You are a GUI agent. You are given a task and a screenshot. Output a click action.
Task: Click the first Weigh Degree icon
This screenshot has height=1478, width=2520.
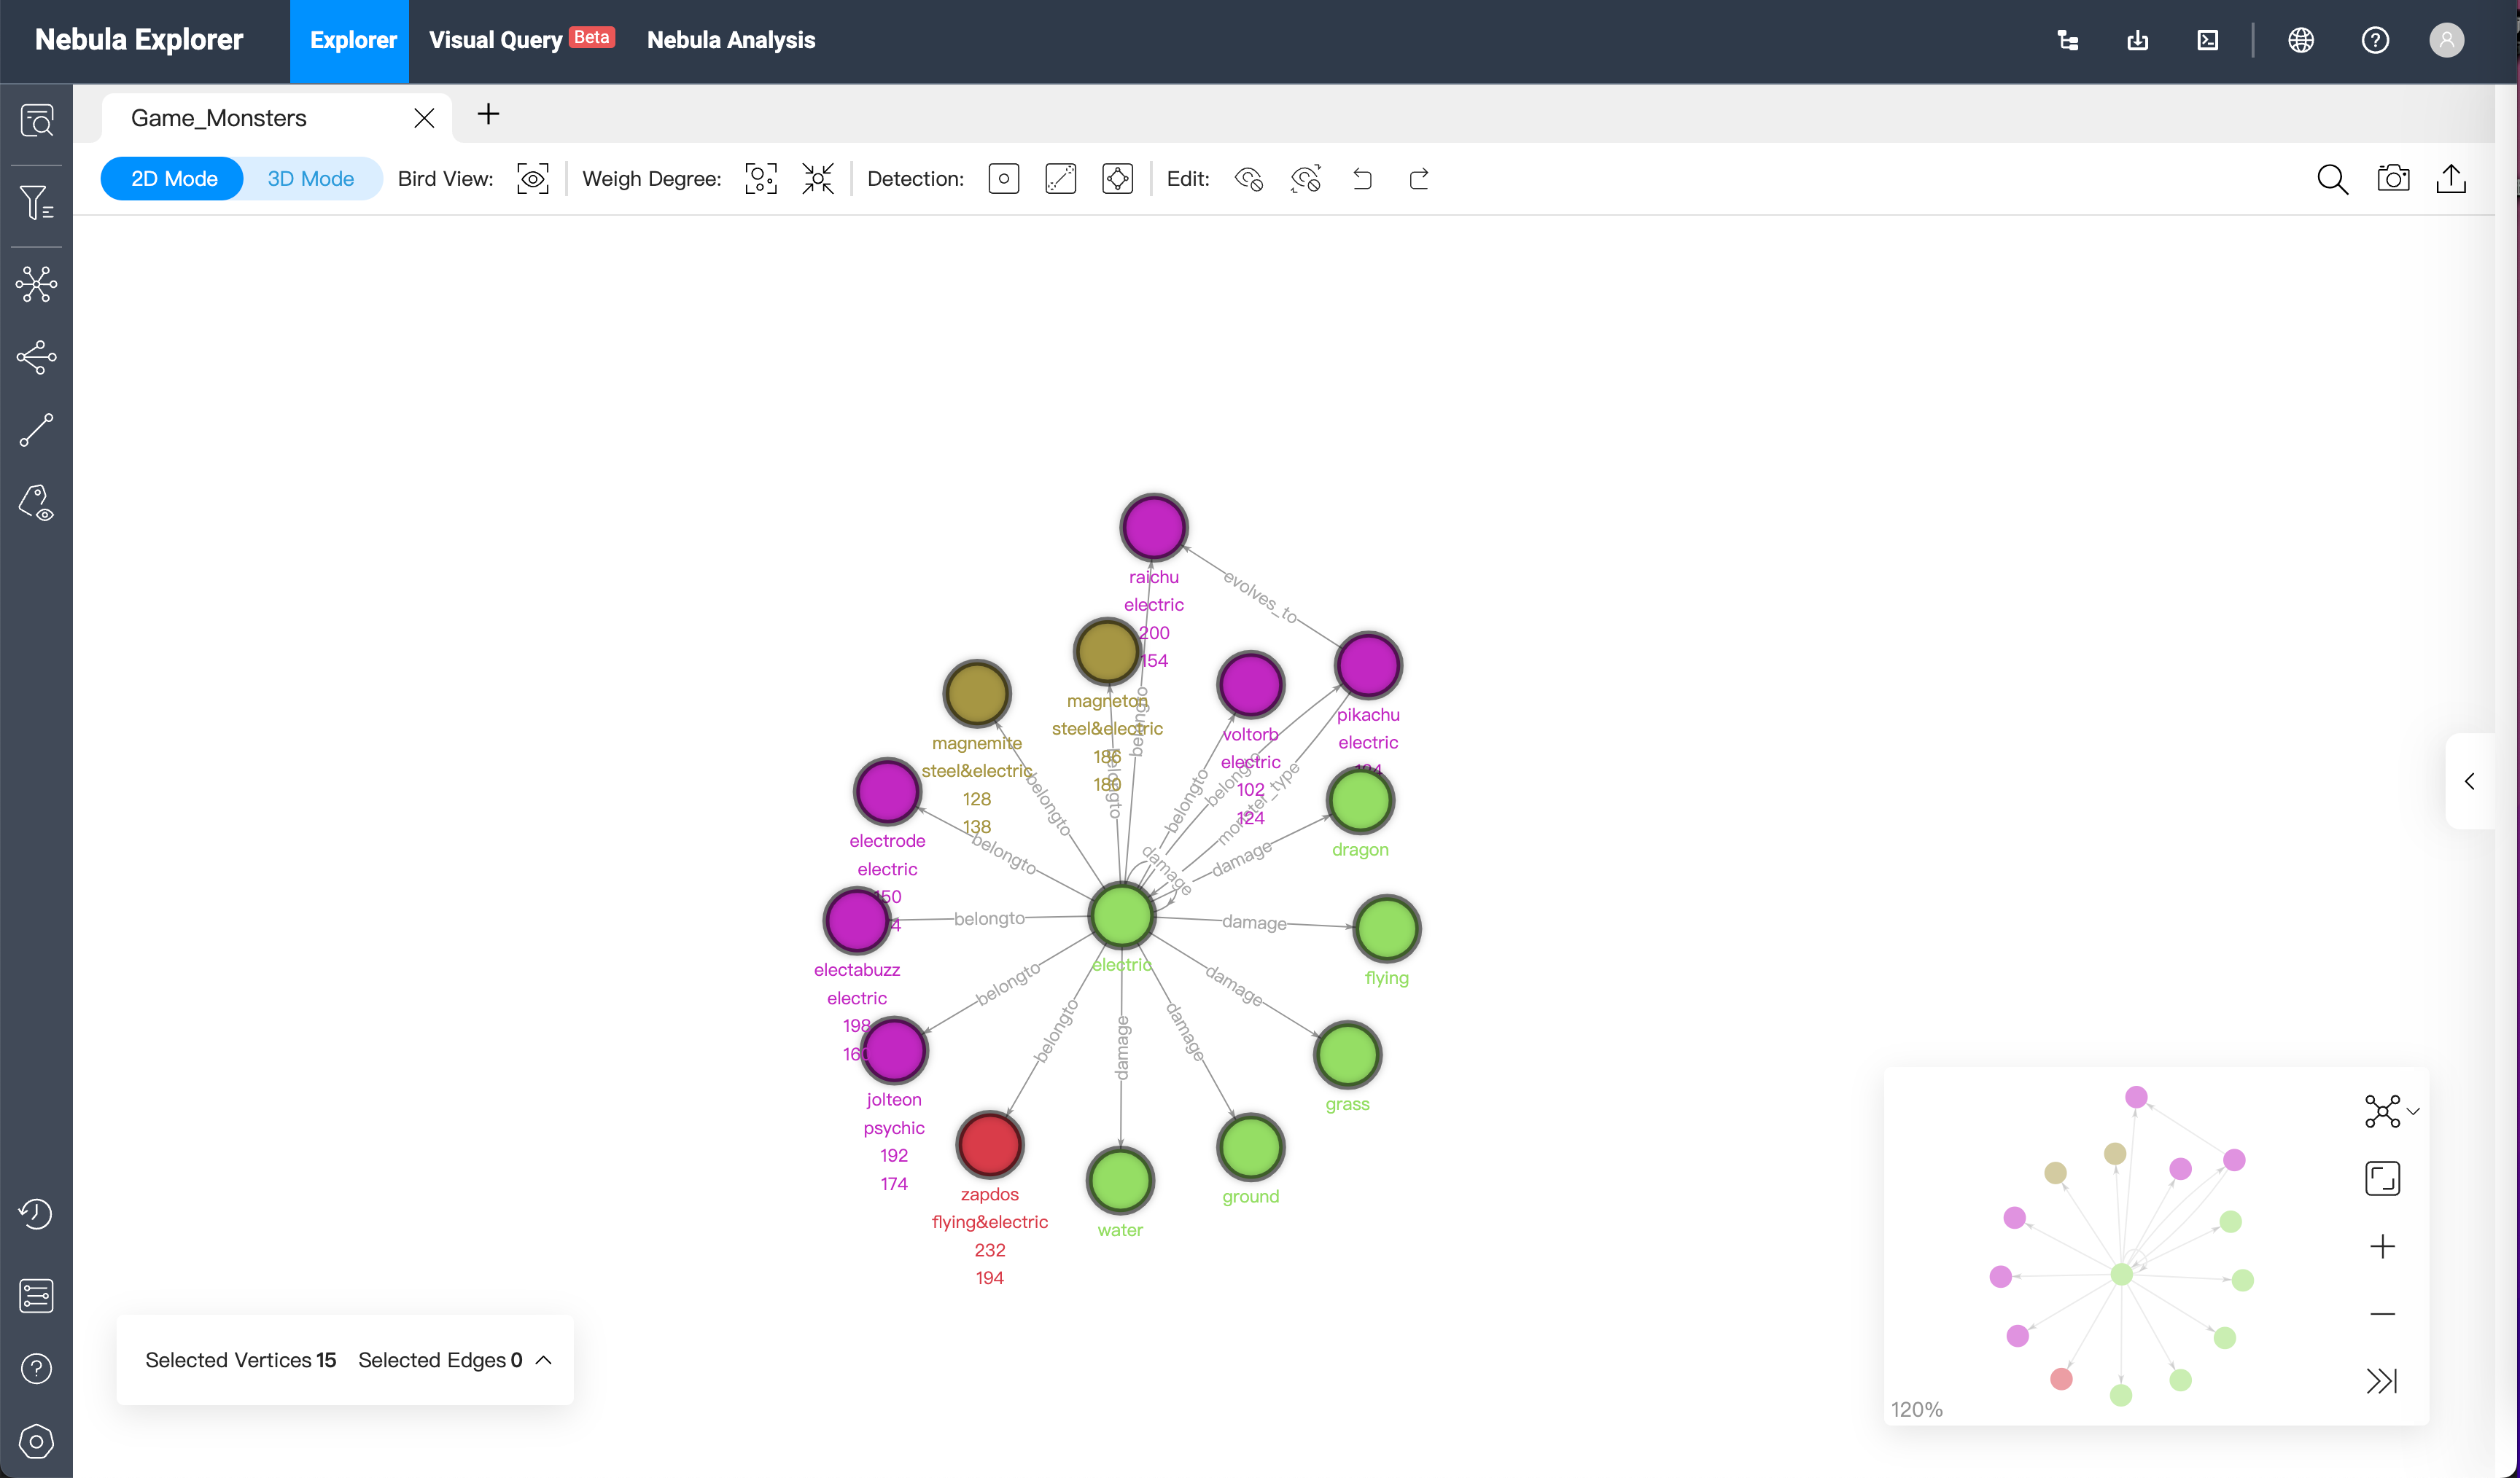tap(761, 179)
